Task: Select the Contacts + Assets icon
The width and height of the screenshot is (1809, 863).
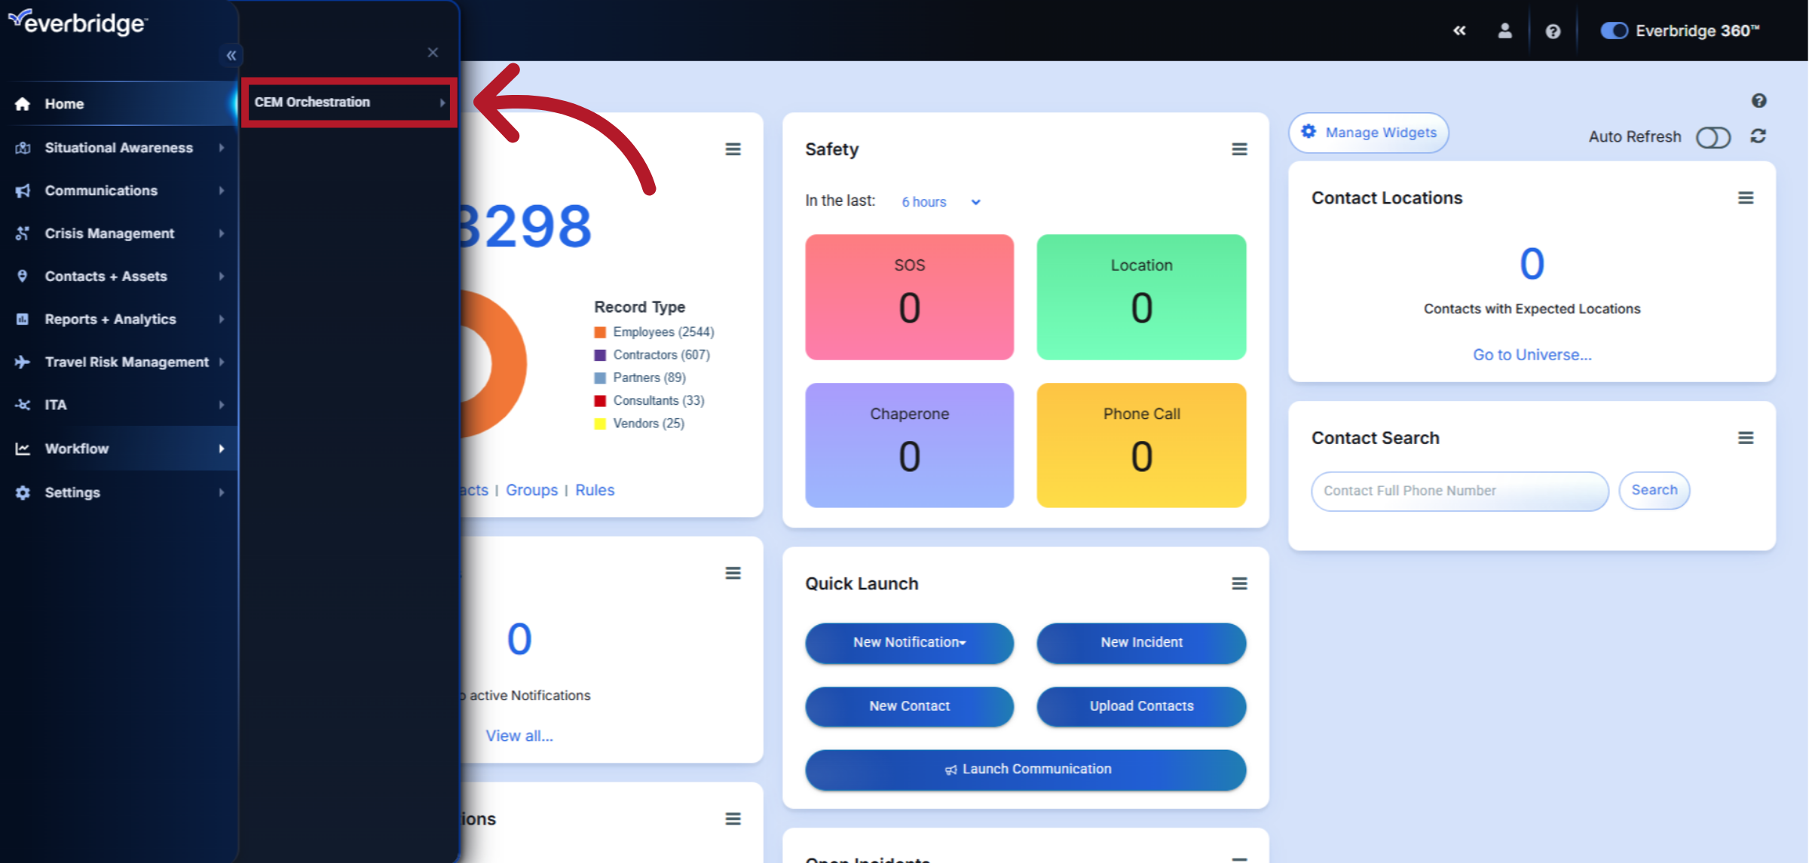Action: click(x=23, y=277)
